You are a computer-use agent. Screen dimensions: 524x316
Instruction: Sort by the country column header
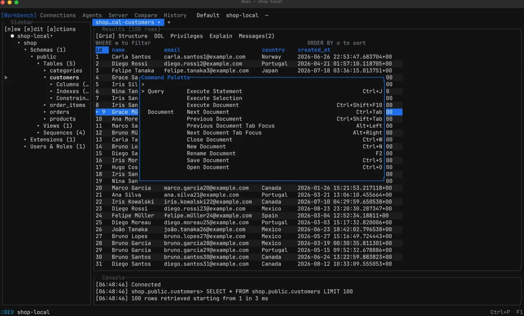(273, 50)
